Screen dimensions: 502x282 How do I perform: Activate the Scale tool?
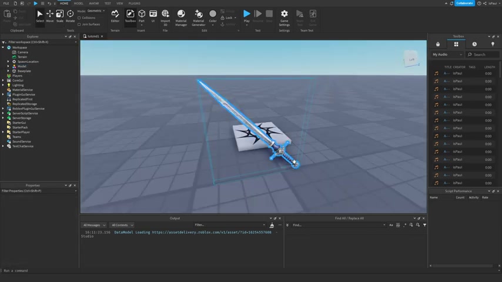pyautogui.click(x=60, y=16)
